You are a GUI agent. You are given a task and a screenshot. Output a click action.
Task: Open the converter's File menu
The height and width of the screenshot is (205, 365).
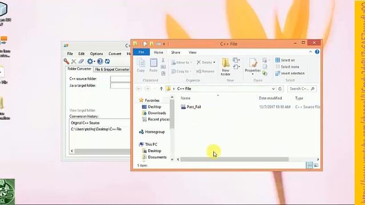pyautogui.click(x=70, y=54)
